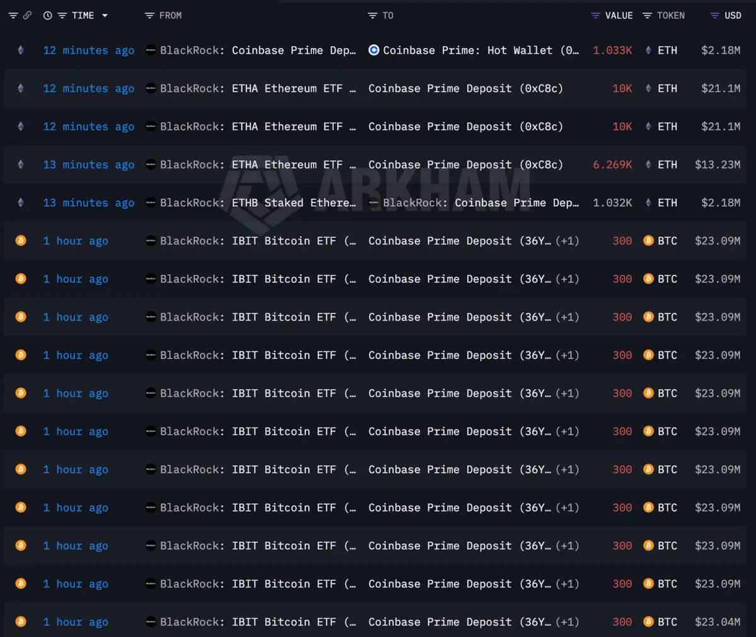Click the chain link icon in header
756x637 pixels.
27,16
